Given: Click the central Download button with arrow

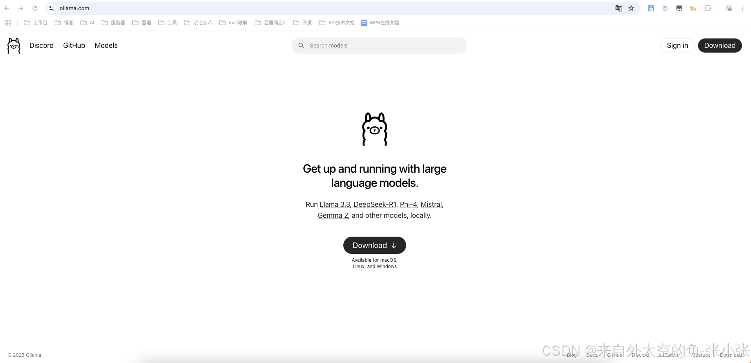Looking at the screenshot, I should [x=375, y=245].
